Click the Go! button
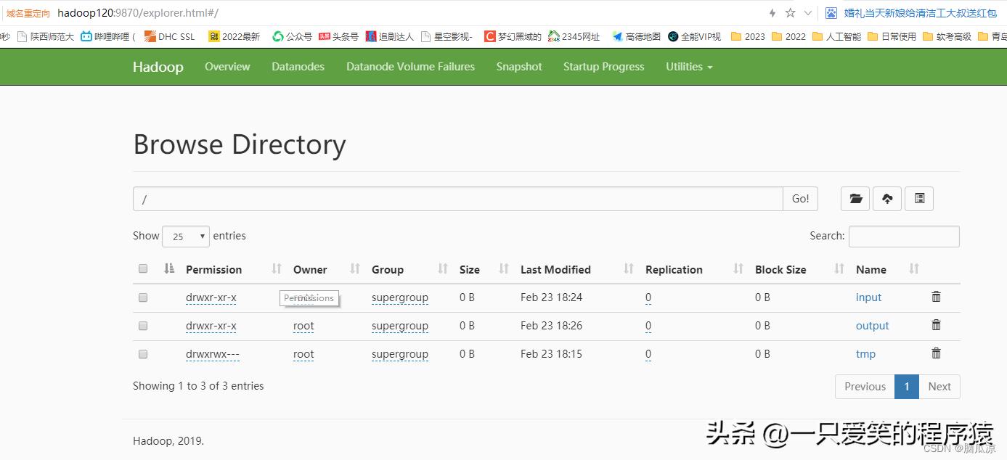This screenshot has width=1007, height=460. click(x=799, y=198)
